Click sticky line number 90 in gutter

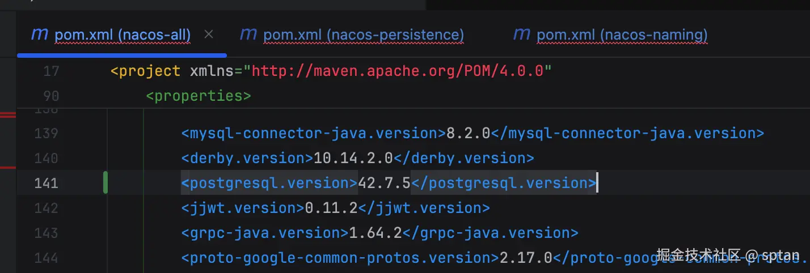(x=50, y=96)
